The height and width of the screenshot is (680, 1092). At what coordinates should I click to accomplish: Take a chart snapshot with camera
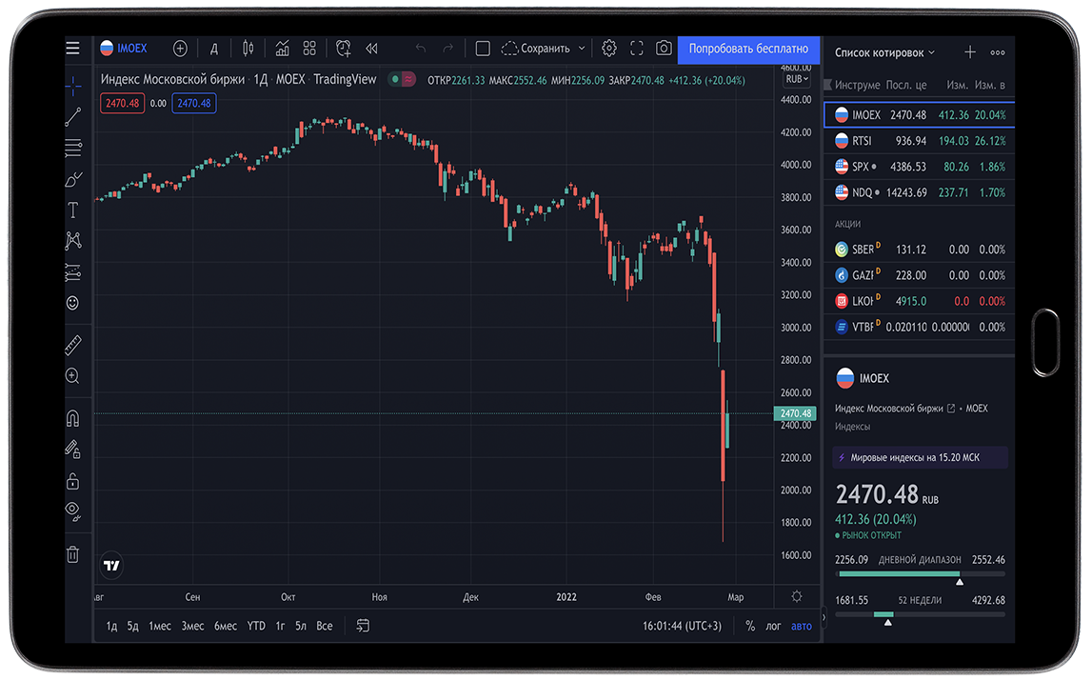click(664, 48)
